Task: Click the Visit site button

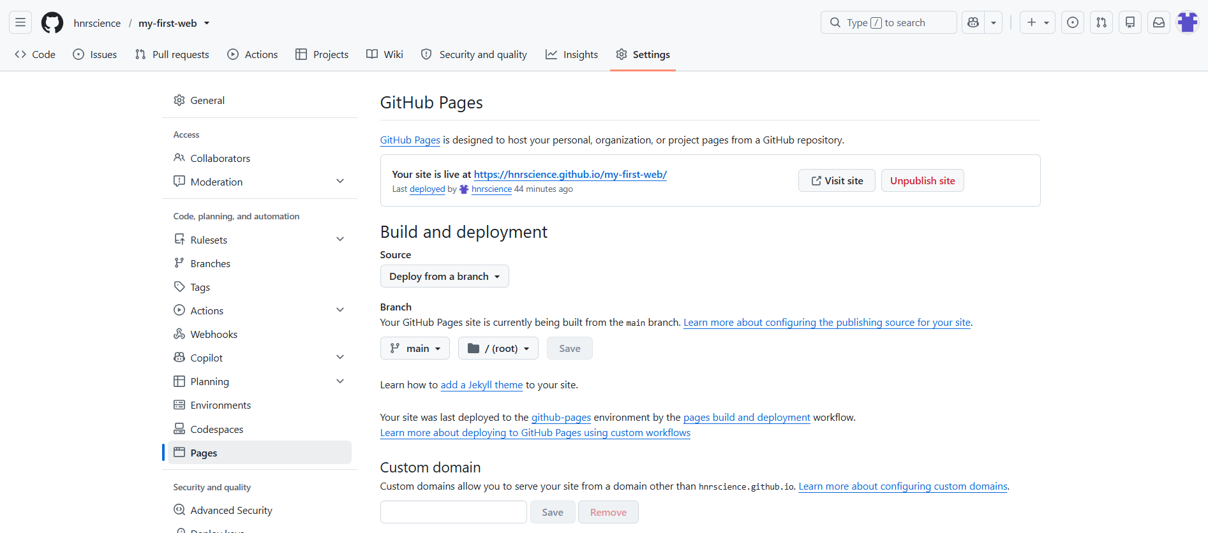Action: pyautogui.click(x=837, y=180)
